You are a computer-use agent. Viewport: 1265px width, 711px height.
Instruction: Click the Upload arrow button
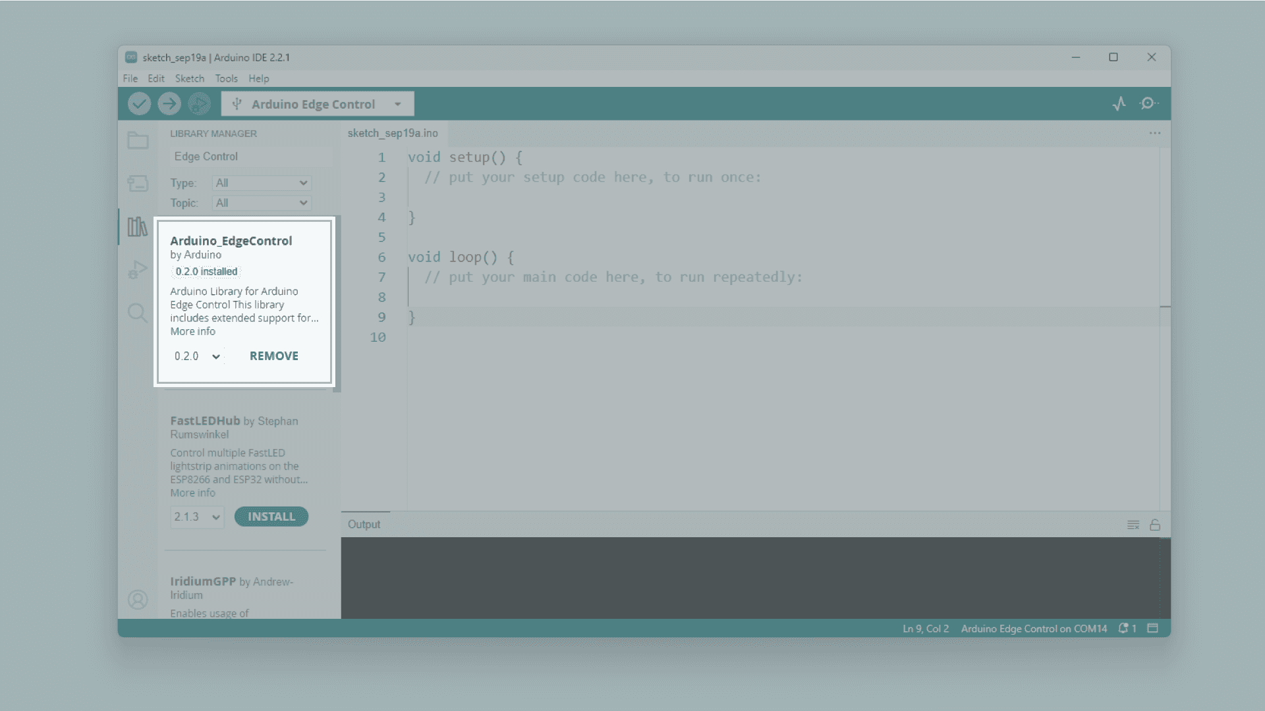[169, 104]
